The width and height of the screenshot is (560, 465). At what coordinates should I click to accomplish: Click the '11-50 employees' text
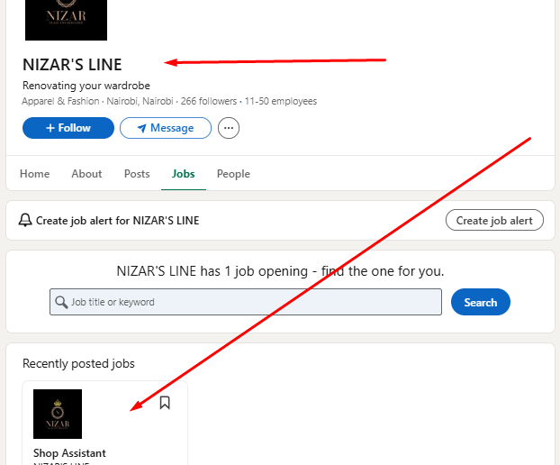tap(281, 101)
